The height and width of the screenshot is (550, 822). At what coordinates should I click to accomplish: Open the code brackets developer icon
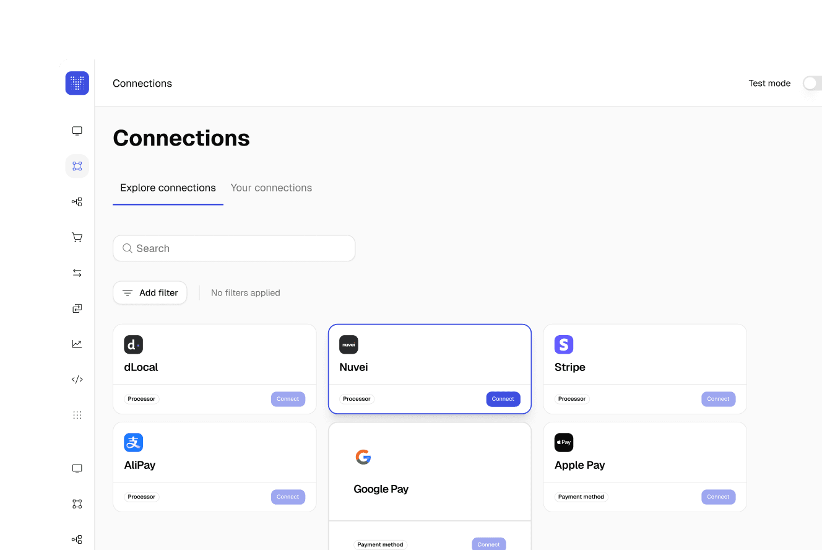77,380
